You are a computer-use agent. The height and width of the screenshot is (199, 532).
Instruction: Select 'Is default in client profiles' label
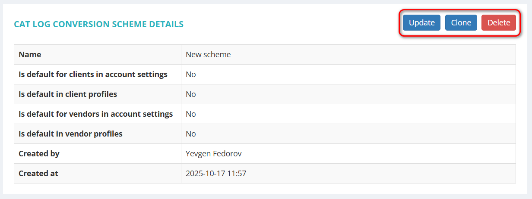pyautogui.click(x=68, y=94)
